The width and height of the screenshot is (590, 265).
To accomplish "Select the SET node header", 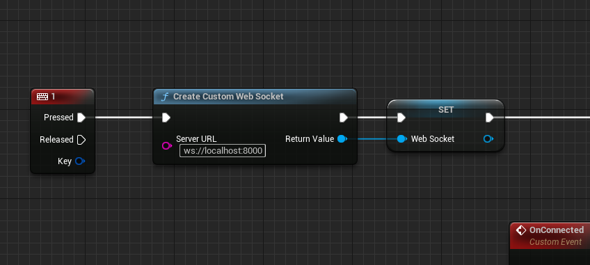I will [x=446, y=109].
